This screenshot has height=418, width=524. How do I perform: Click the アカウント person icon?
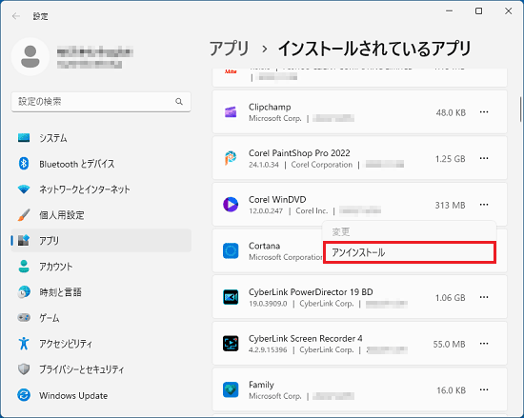24,266
